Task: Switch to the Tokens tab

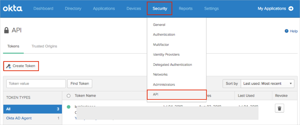Action: point(13,46)
